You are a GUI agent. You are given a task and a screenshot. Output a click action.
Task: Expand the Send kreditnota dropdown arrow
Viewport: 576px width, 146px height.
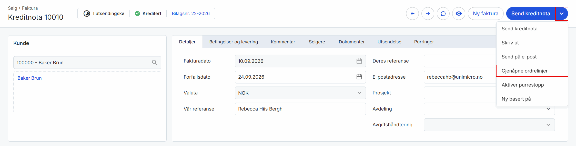click(562, 14)
